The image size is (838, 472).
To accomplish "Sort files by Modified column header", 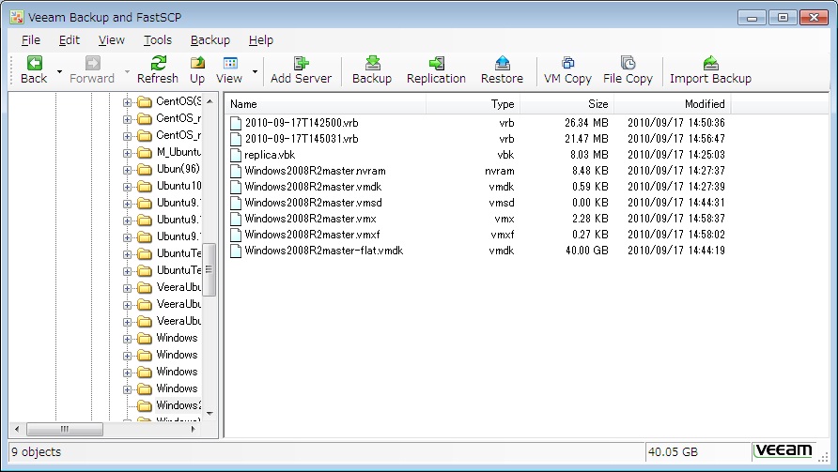I will [673, 104].
